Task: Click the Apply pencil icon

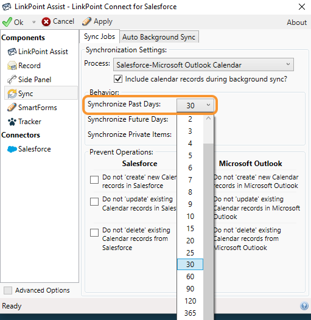Action: coord(86,21)
